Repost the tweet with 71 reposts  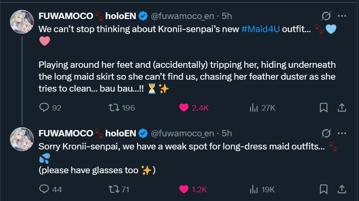(114, 190)
